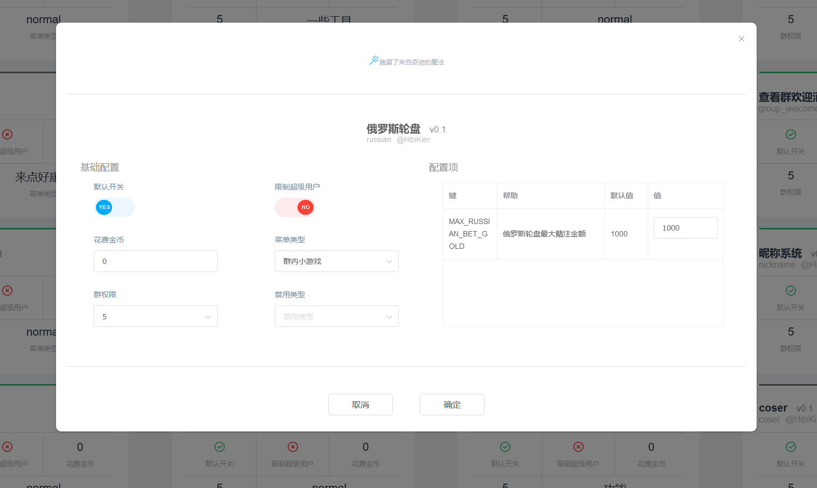The width and height of the screenshot is (817, 488).
Task: Select the MAX_RUSSIAN_BET_GOLD key cell
Action: click(x=469, y=234)
